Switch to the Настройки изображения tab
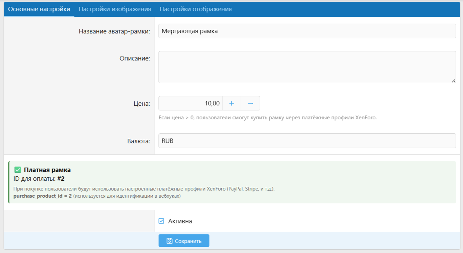Screen dimensions: 463x253 pos(115,9)
